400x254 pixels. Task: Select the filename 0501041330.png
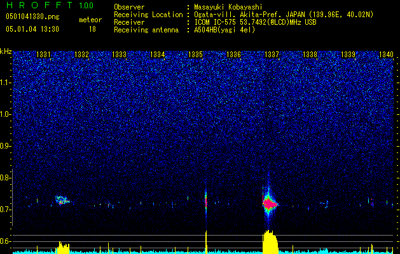point(32,17)
